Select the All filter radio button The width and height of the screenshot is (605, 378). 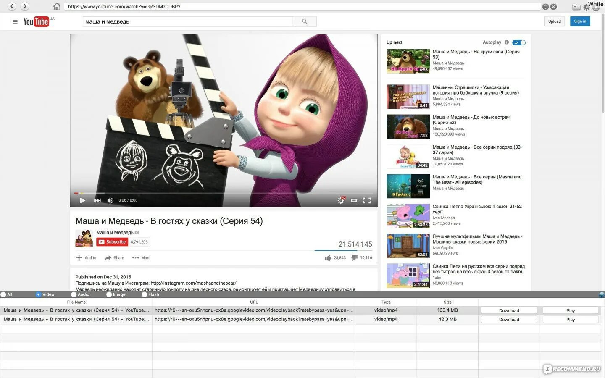click(x=3, y=294)
